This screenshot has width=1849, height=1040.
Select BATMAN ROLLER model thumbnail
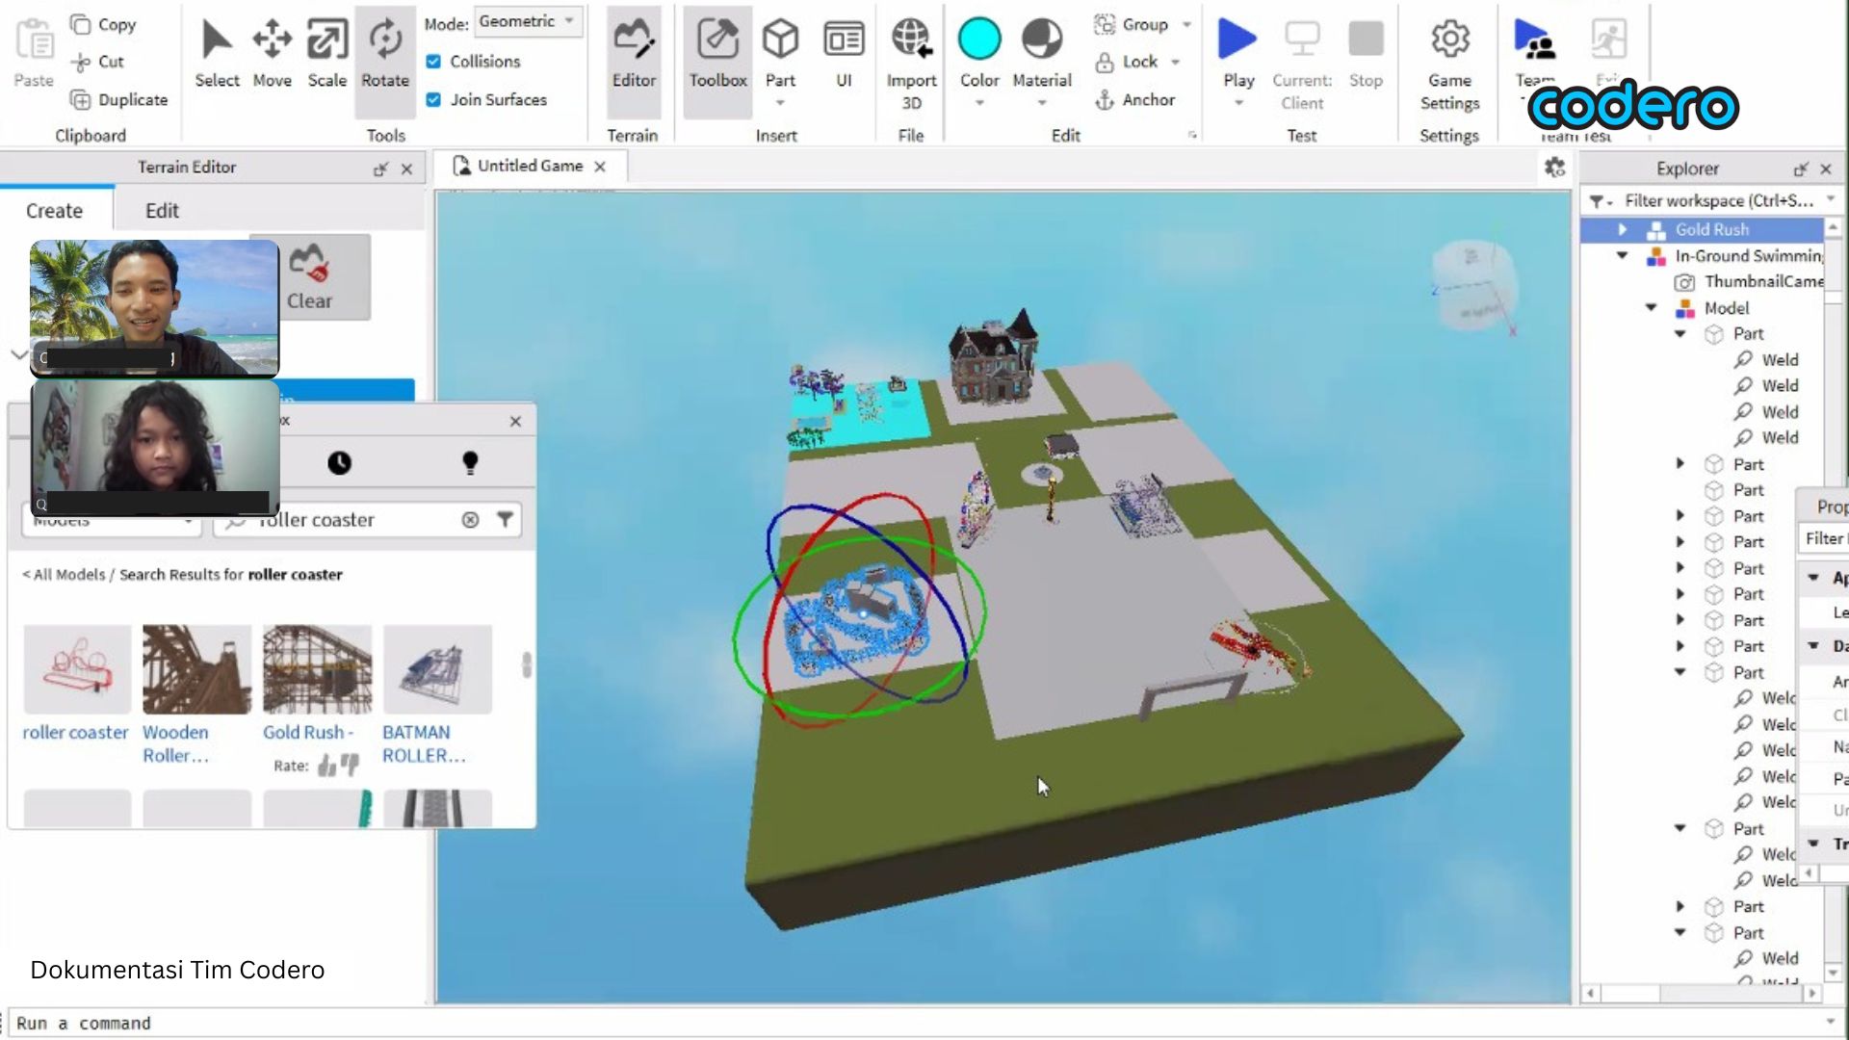[437, 669]
